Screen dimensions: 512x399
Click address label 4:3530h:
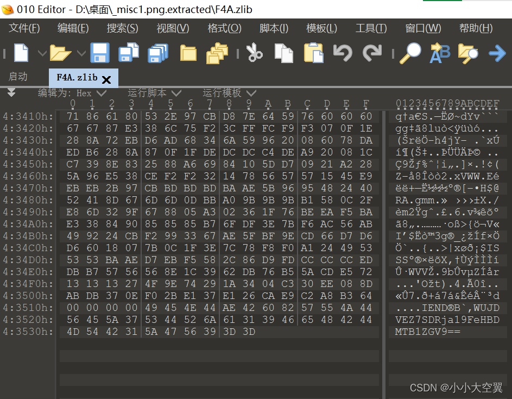(x=28, y=332)
